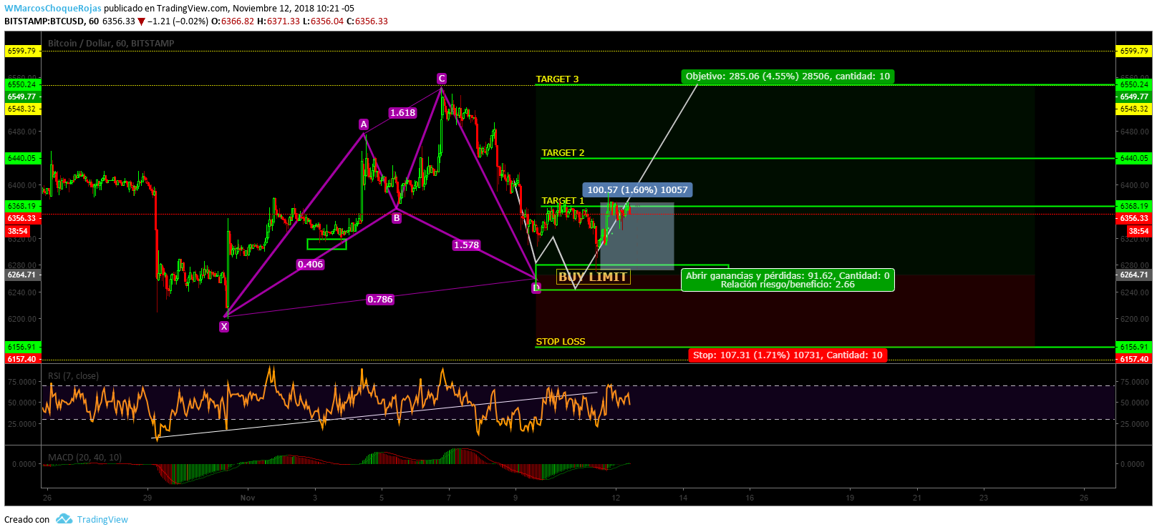Click date 14 on the time axis
Screen dimensions: 1157x532
(683, 498)
